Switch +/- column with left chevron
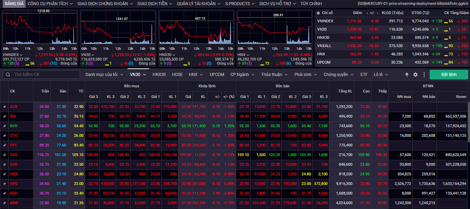This screenshot has height=209, width=470. pyautogui.click(x=367, y=13)
